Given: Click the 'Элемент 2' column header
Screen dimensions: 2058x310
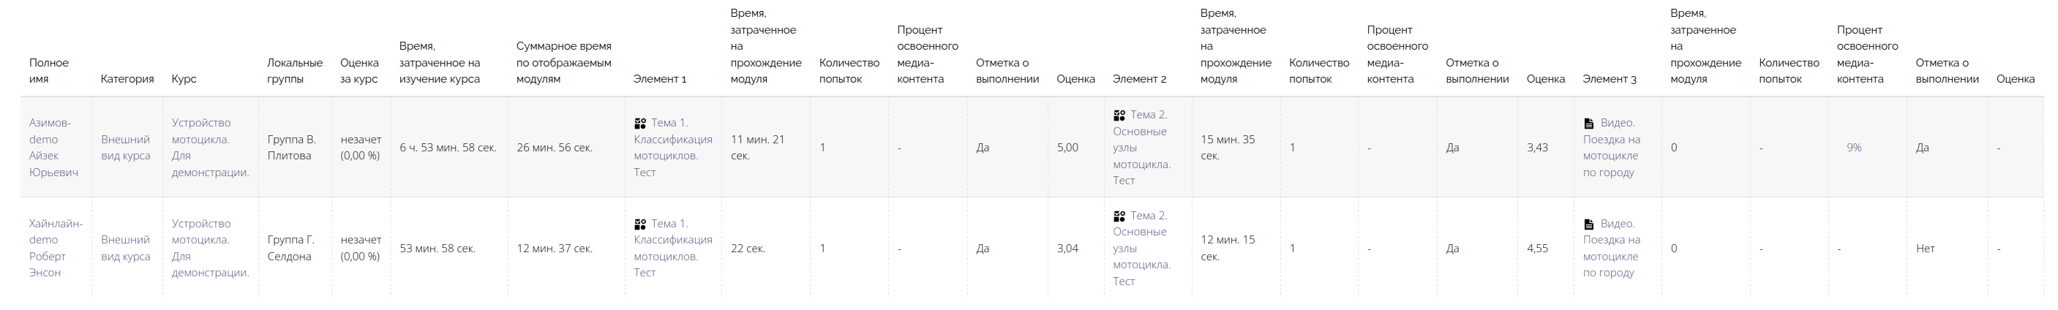Looking at the screenshot, I should tap(1138, 79).
